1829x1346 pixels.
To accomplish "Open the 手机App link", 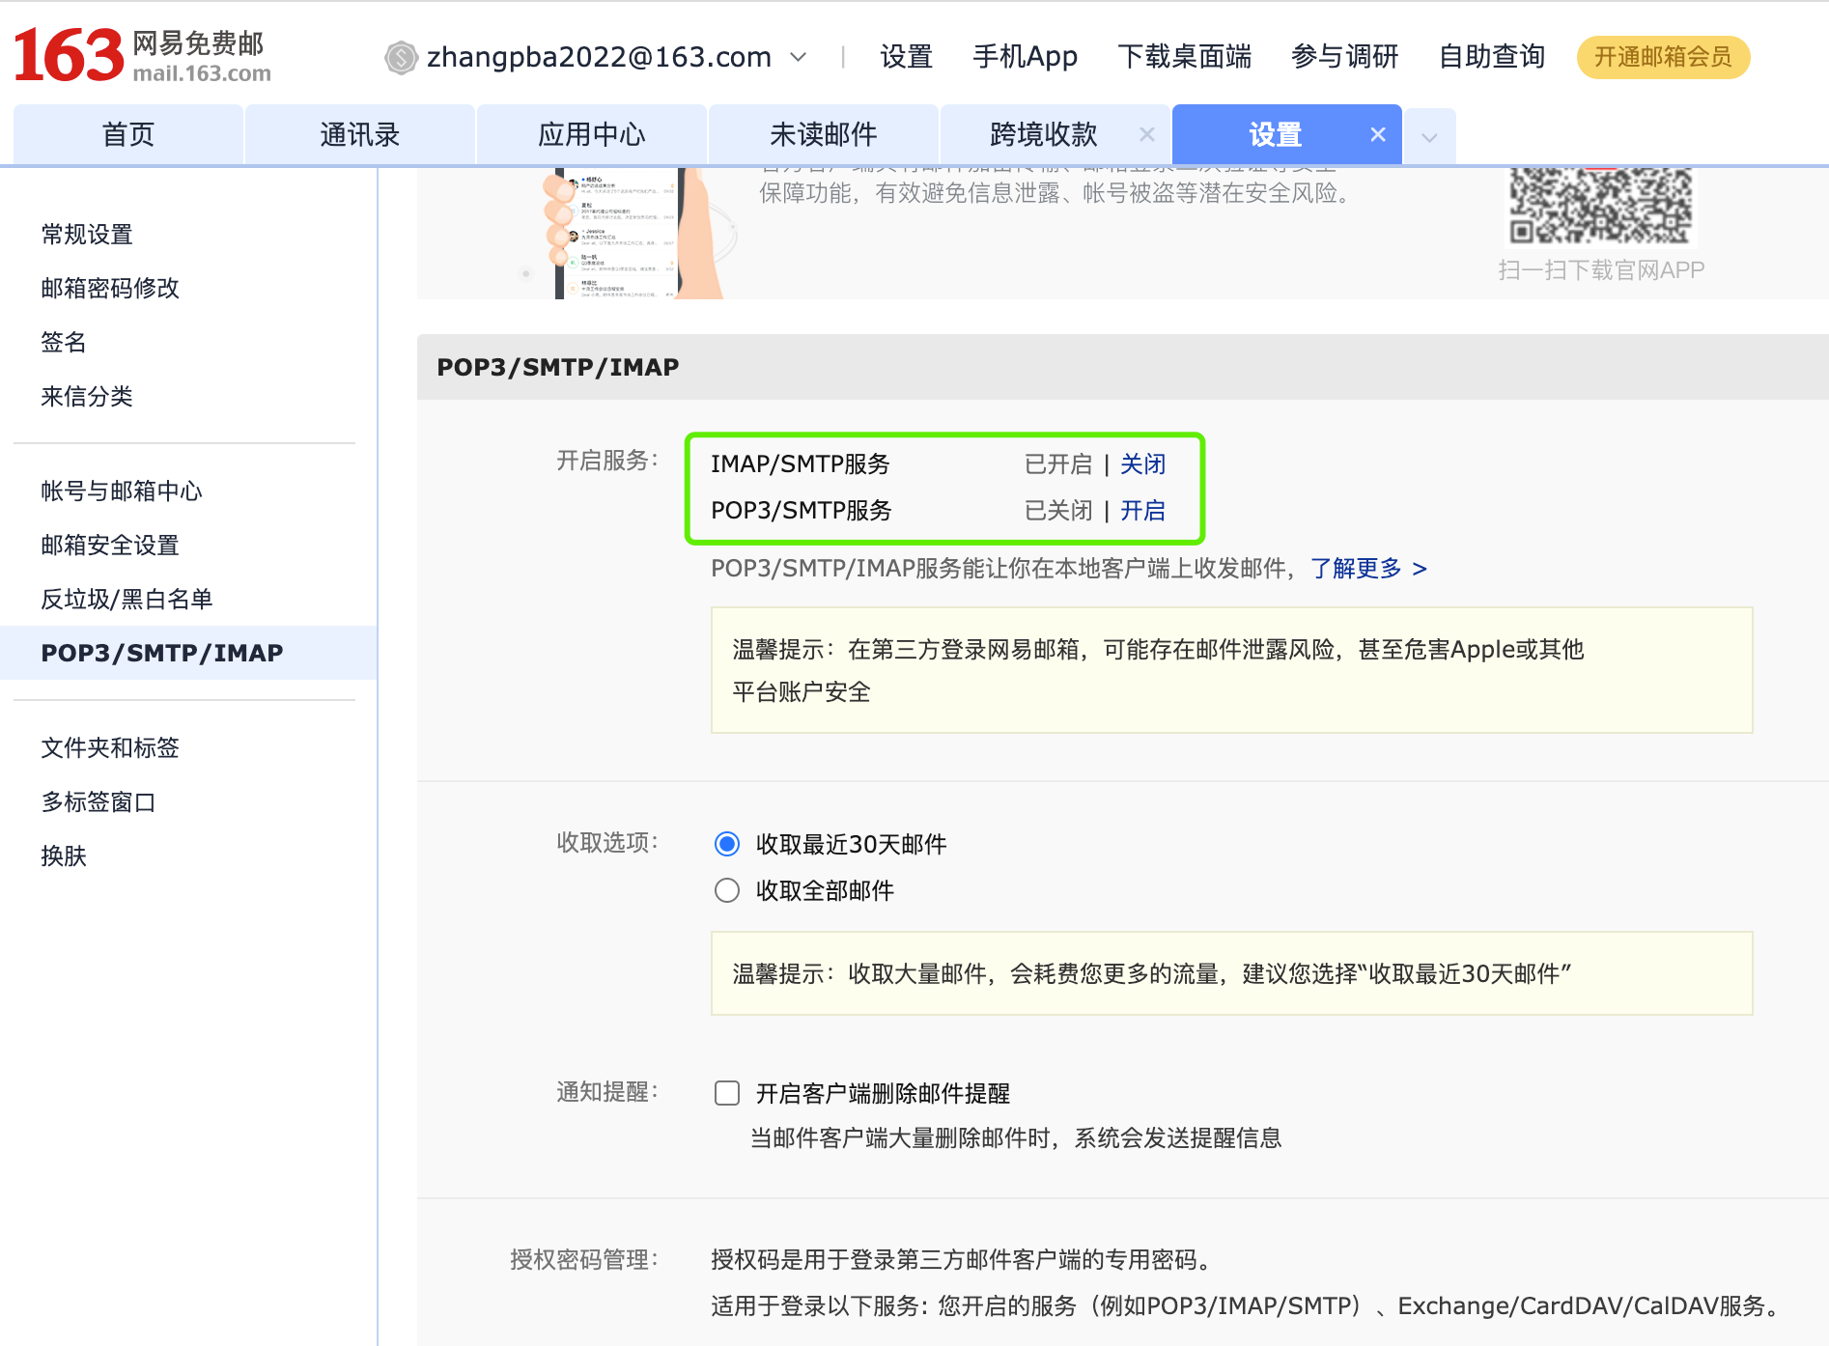I will click(1025, 57).
